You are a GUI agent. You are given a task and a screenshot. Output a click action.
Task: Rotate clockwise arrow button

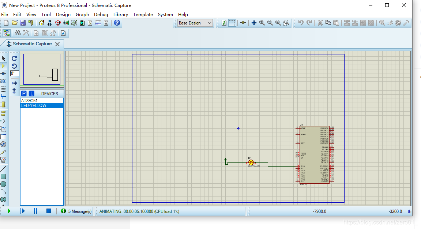(x=14, y=58)
